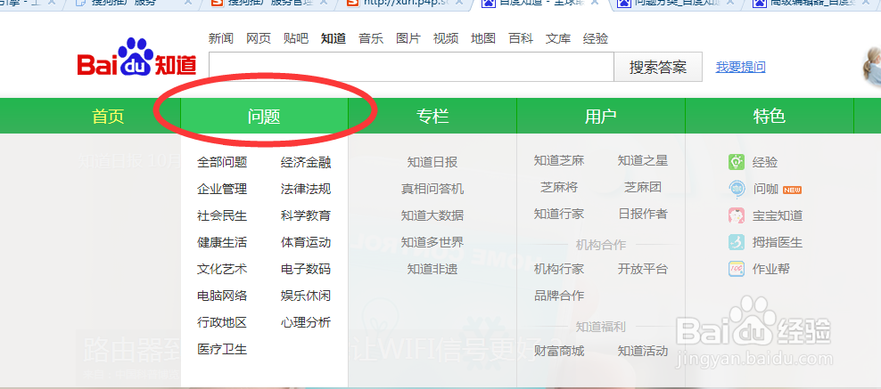The width and height of the screenshot is (881, 389).
Task: Open the 用户 navigation menu
Action: [x=601, y=116]
